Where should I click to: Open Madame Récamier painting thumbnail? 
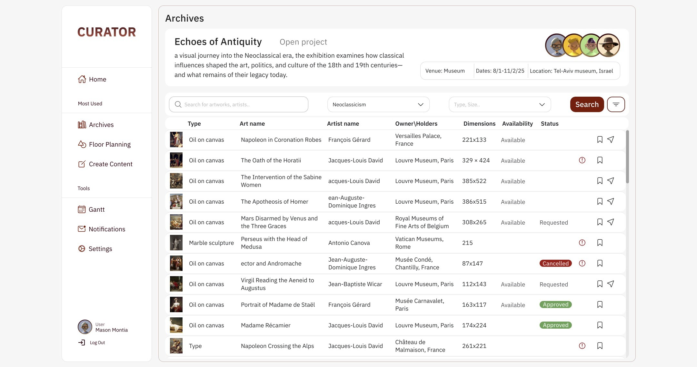176,325
